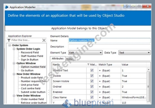Select Cost centre field in the tree

(31, 88)
